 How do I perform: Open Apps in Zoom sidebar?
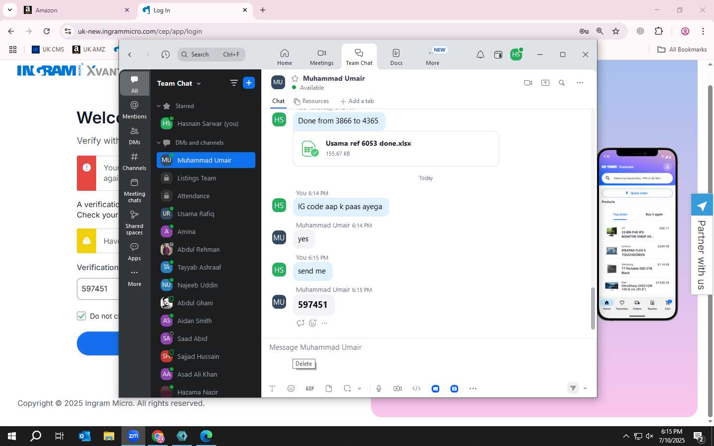[x=134, y=252]
